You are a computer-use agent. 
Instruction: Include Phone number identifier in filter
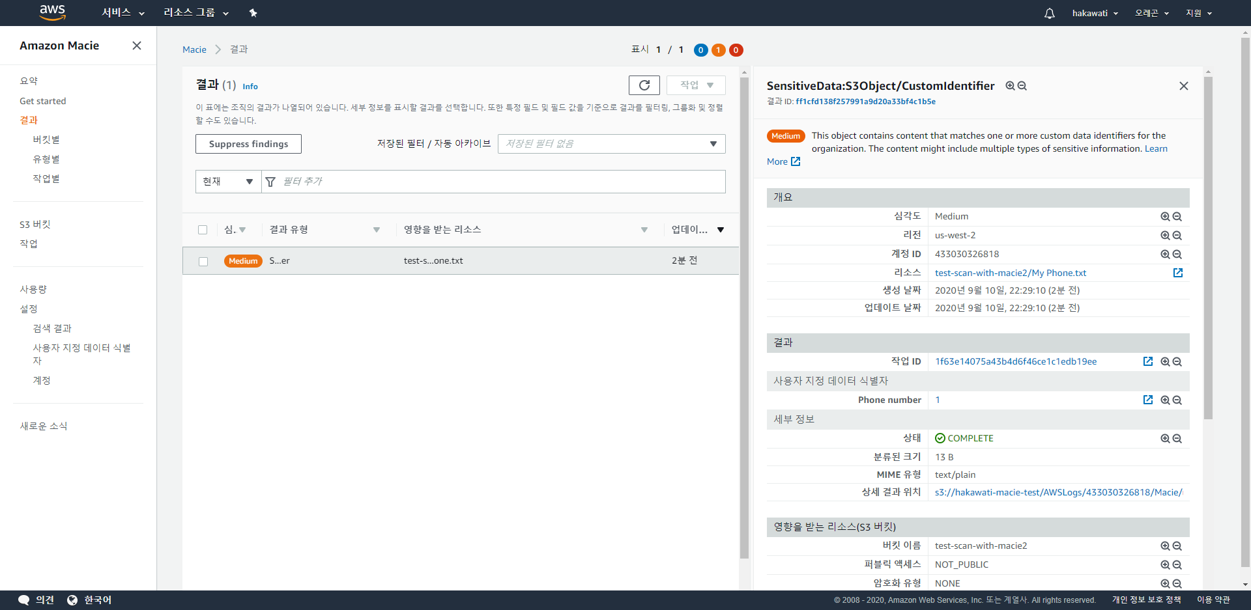click(1165, 400)
